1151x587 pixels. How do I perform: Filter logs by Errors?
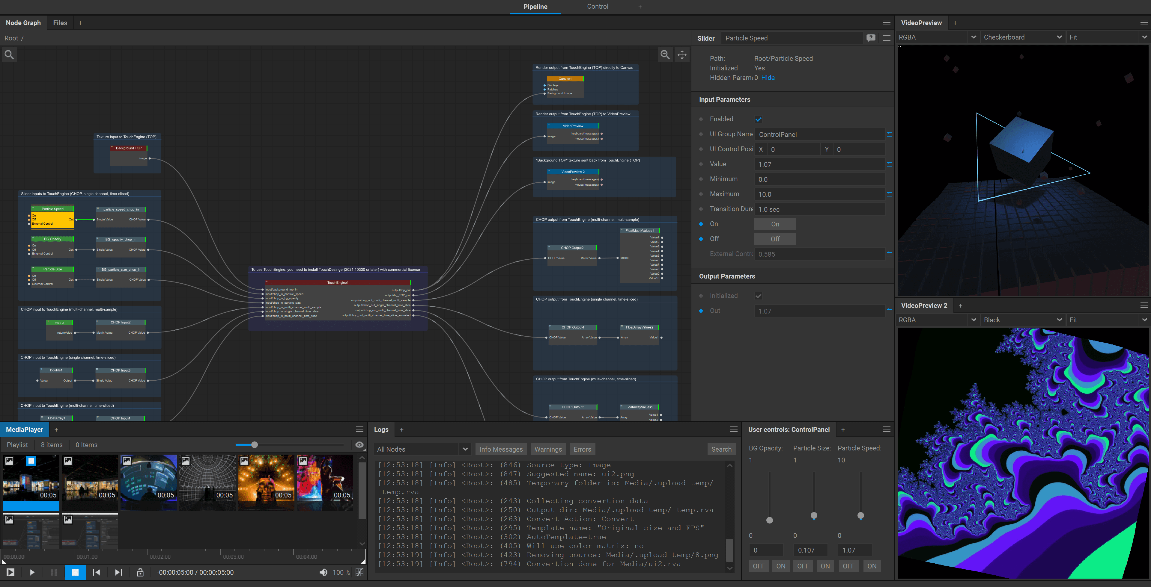tap(582, 449)
